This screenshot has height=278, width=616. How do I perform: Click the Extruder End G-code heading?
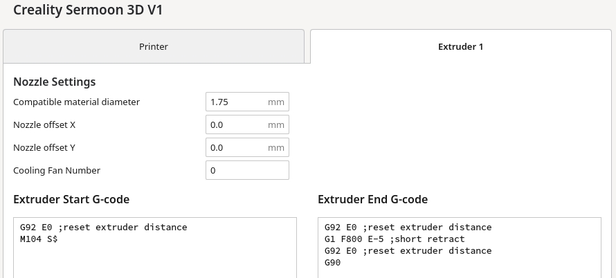click(372, 200)
